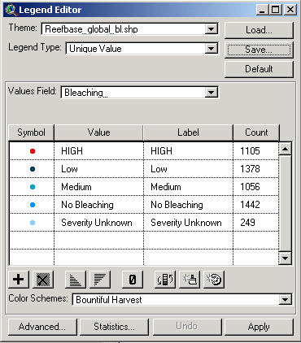Click the null value 0 icon
The image size is (301, 343).
tap(133, 280)
